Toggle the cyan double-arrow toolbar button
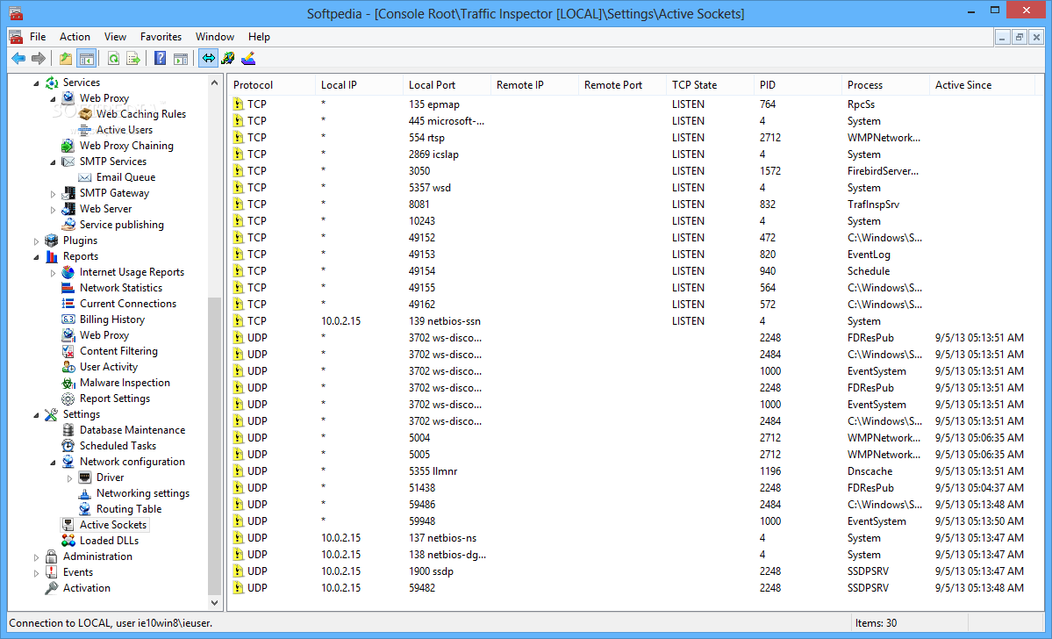The image size is (1052, 639). point(209,59)
